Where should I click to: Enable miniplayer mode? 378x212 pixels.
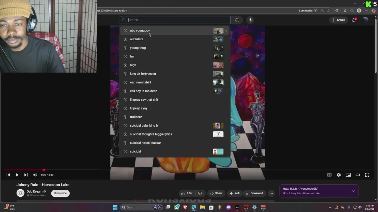pos(348,175)
